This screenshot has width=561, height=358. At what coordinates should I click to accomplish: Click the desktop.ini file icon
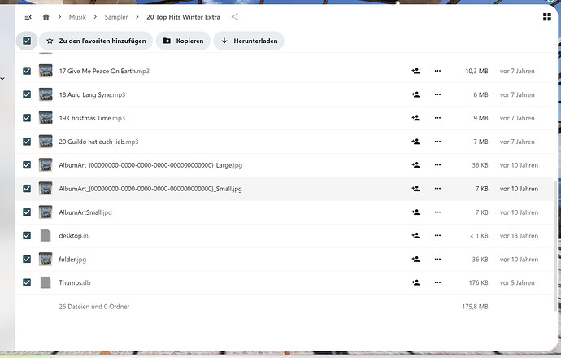(x=46, y=235)
